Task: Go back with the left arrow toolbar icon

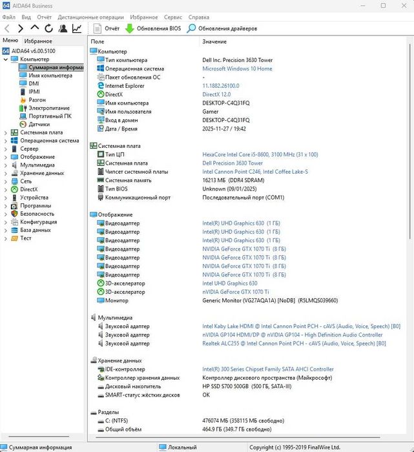Action: [x=7, y=28]
